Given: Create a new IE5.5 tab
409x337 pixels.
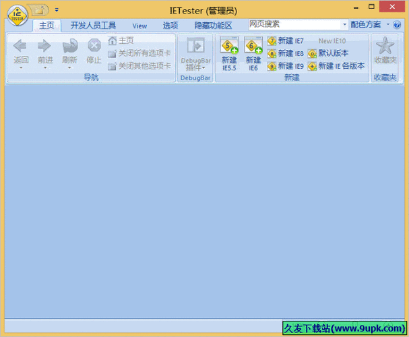Looking at the screenshot, I should (x=229, y=54).
